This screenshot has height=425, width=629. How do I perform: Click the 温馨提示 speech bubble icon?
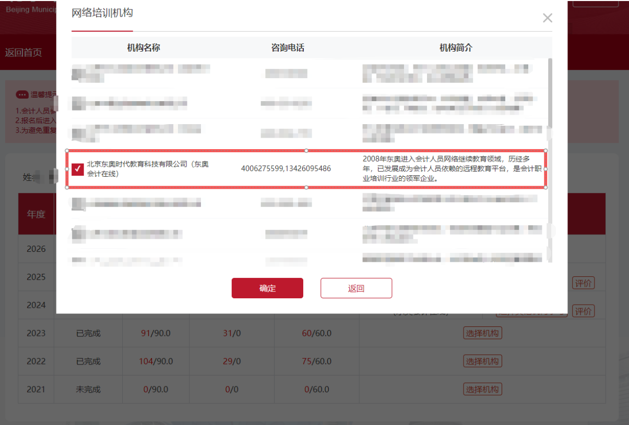(22, 95)
